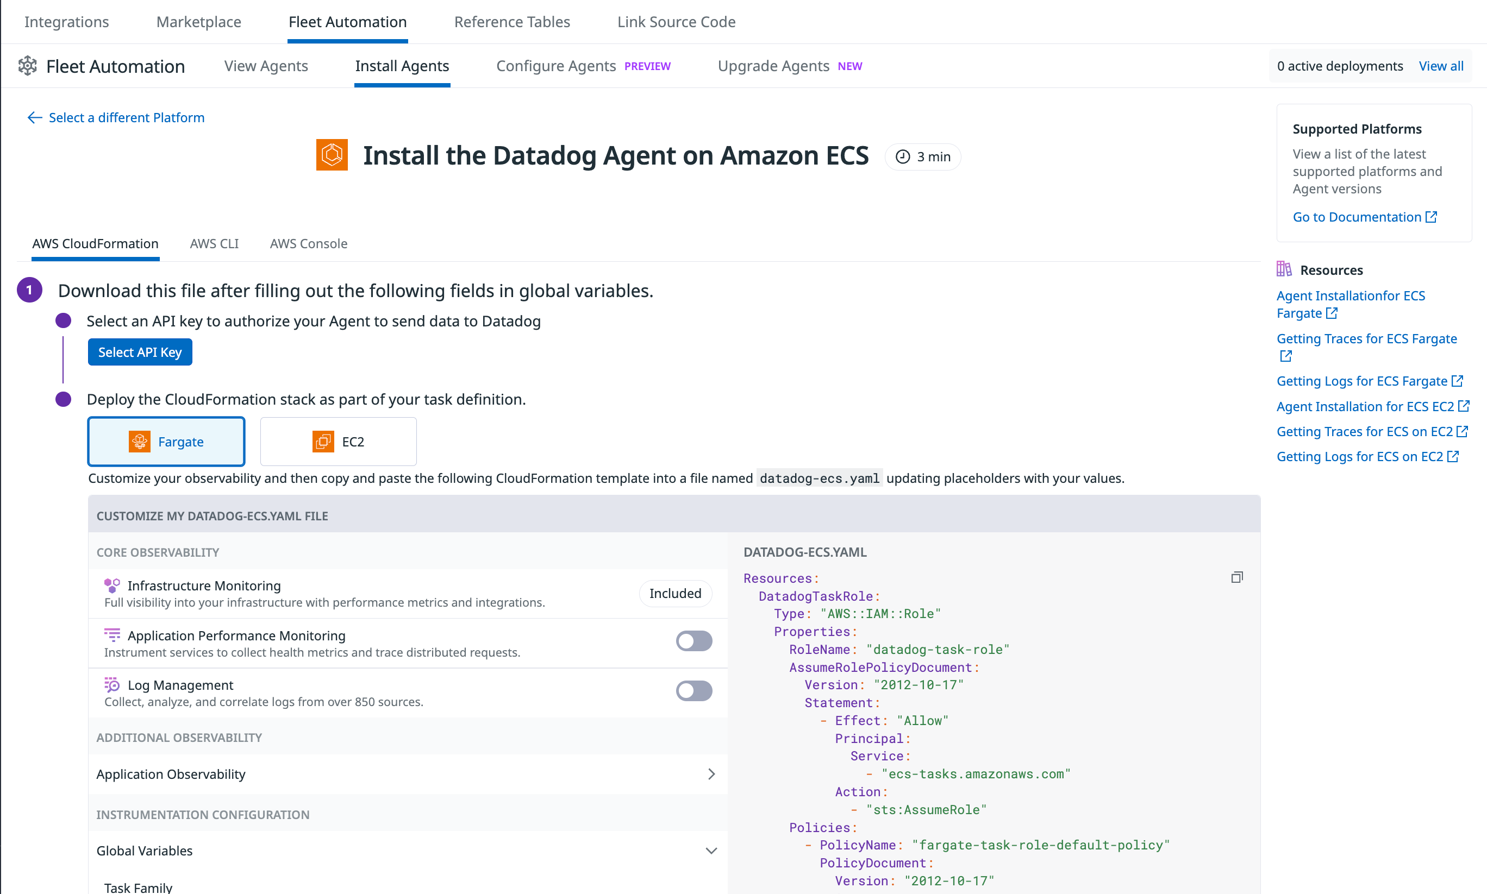
Task: Click the Infrastructure Monitoring icon
Action: tap(112, 585)
